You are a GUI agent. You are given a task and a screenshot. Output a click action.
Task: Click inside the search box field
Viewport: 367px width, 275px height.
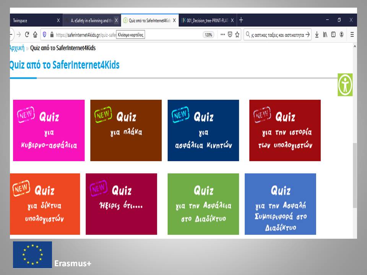[x=278, y=35]
